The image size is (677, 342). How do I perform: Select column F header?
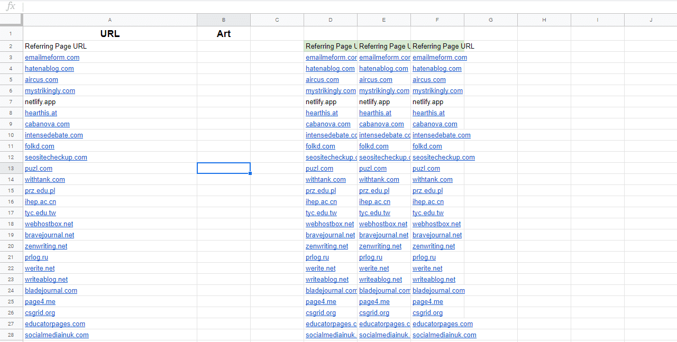[x=437, y=20]
